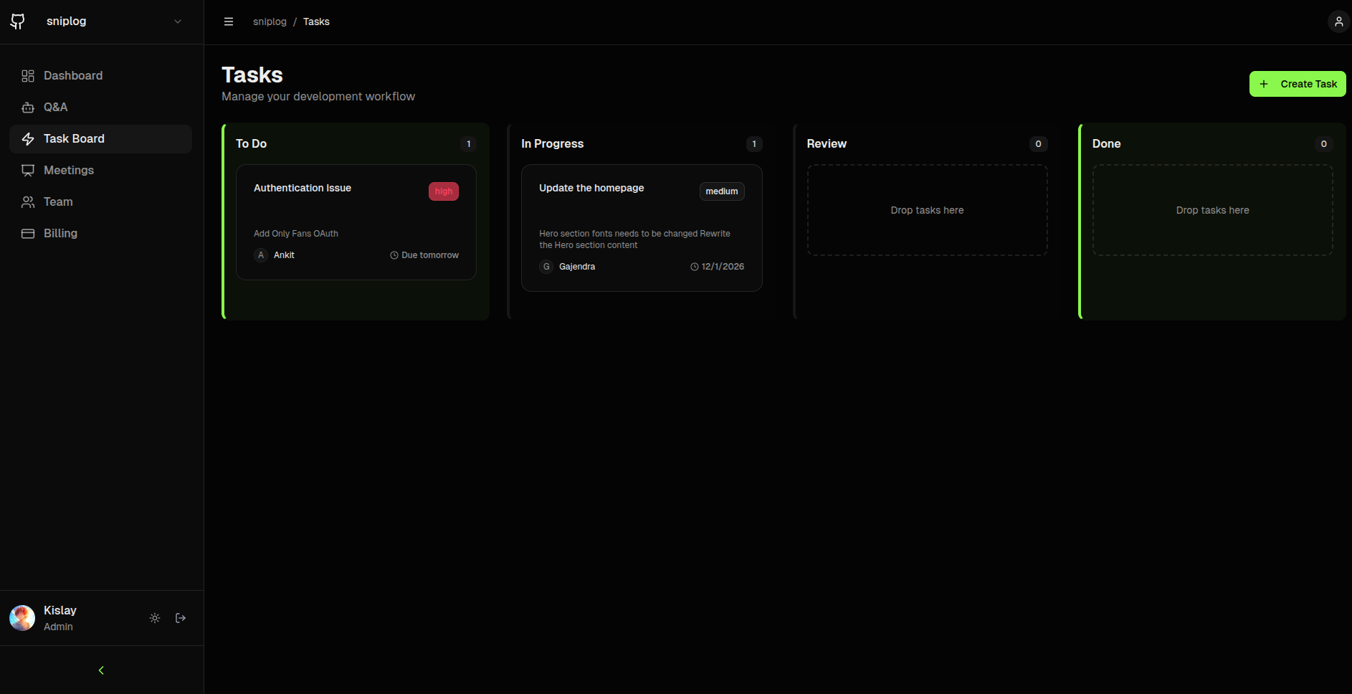This screenshot has height=694, width=1352.
Task: Click the sniplog breadcrumb link
Action: 270,22
